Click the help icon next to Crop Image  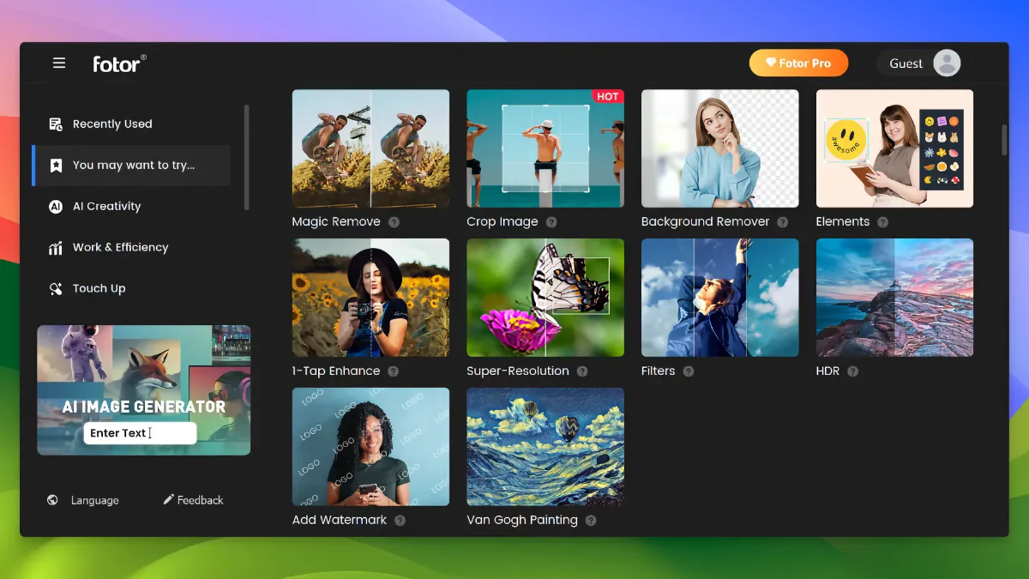tap(551, 222)
